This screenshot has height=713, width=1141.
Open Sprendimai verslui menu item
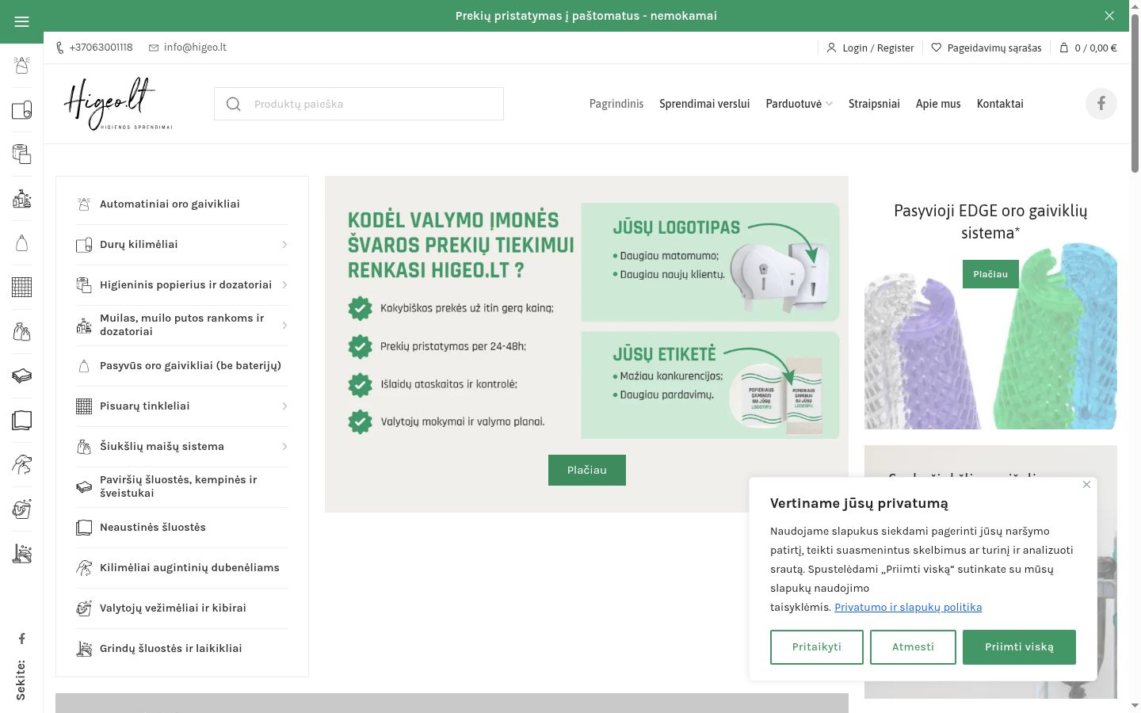(704, 104)
